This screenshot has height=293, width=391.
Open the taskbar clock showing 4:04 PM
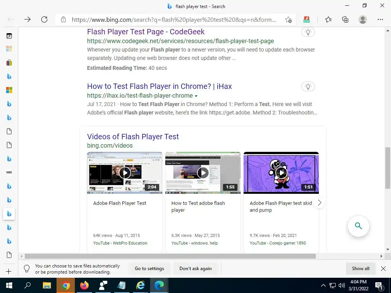pos(358,285)
